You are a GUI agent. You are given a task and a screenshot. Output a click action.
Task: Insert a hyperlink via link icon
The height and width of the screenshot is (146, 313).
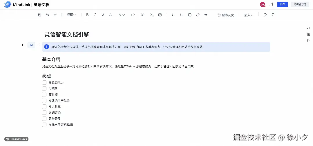coord(198,15)
